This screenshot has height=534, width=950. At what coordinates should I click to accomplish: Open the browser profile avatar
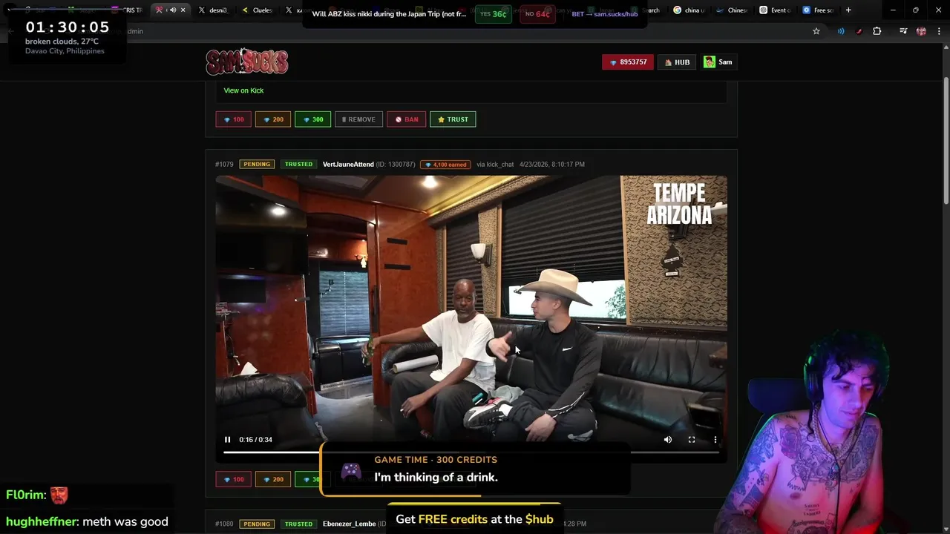(921, 31)
